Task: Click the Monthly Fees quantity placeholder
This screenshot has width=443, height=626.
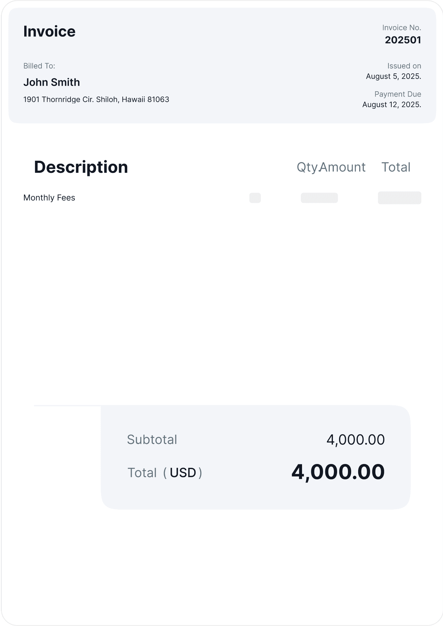Action: click(255, 198)
